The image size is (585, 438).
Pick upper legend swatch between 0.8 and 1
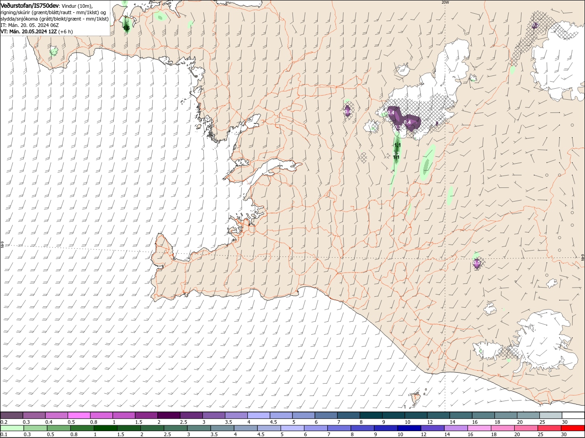pos(101,415)
